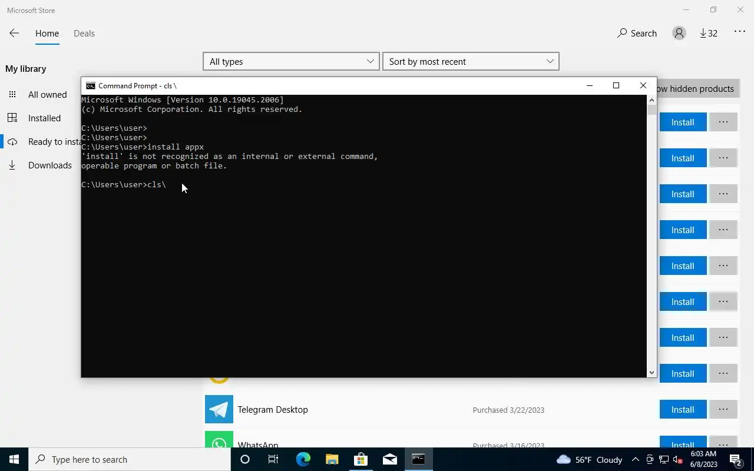Click the Microsoft Windows version line
Screen dimensions: 754x471
click(x=183, y=100)
